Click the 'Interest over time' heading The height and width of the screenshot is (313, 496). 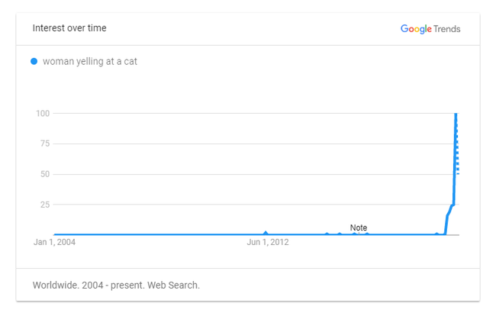pos(69,27)
